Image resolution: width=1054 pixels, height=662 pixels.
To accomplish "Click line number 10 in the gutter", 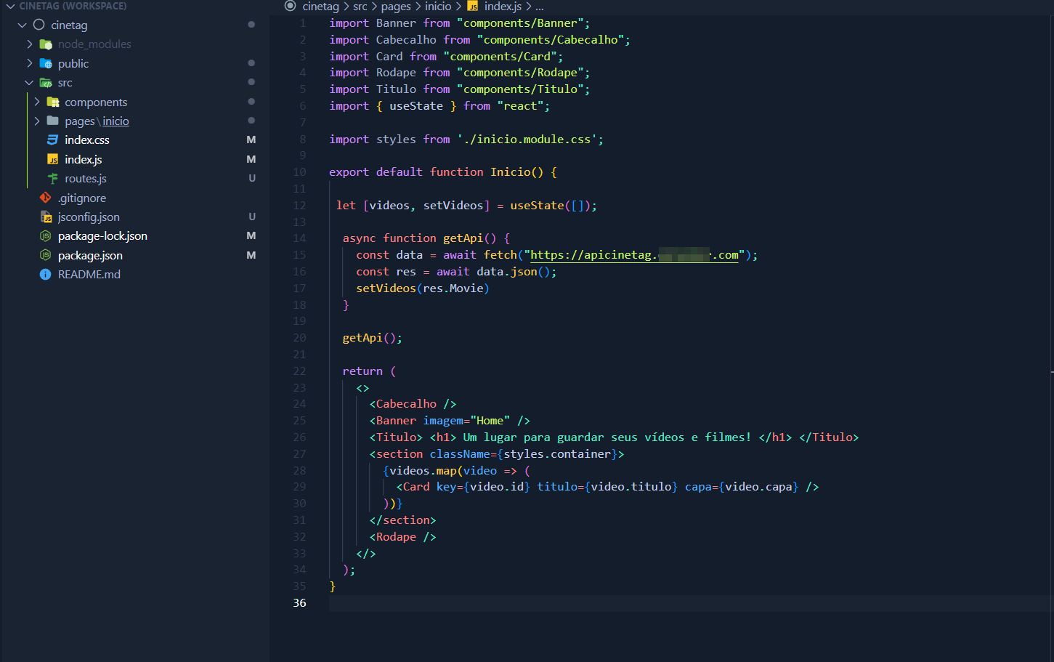I will 299,172.
